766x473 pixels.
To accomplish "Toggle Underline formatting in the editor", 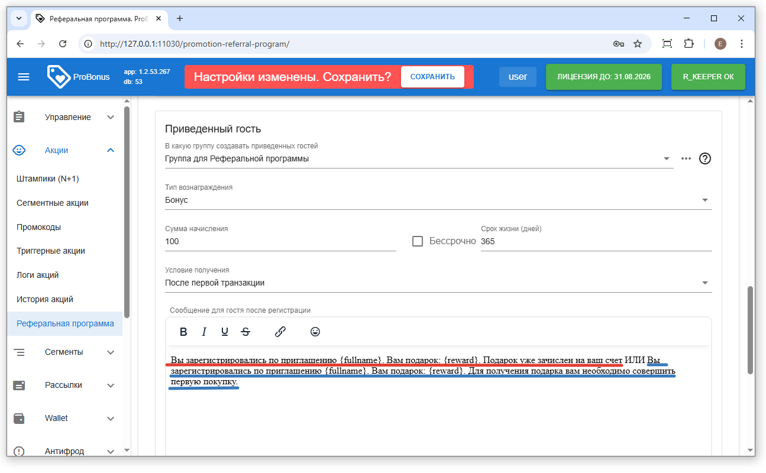I will coord(225,332).
